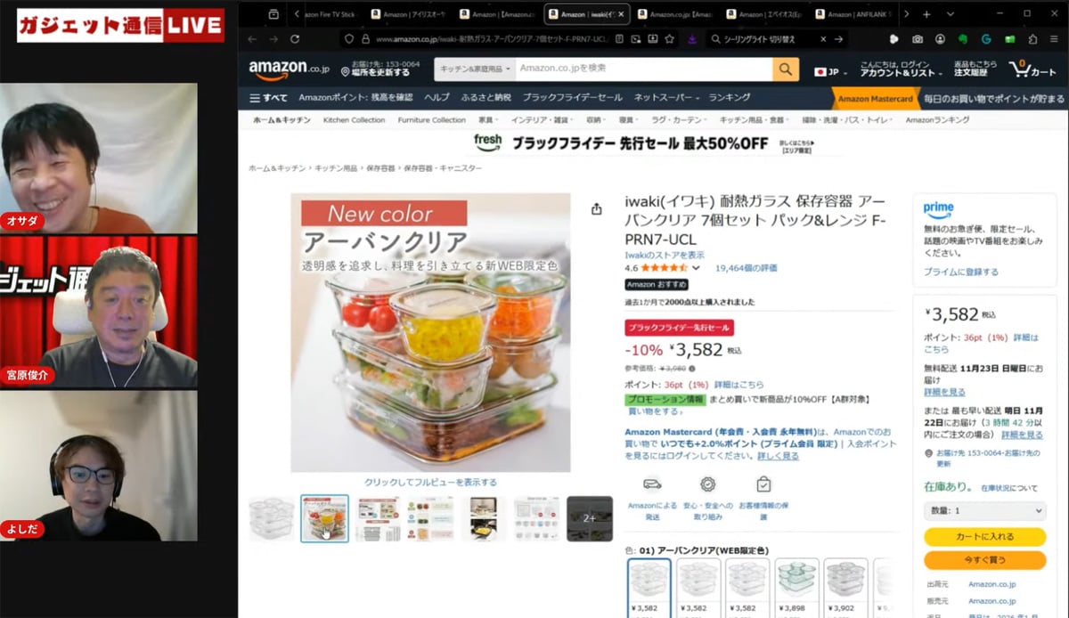Open the すべて hamburger menu
1069x618 pixels.
268,98
